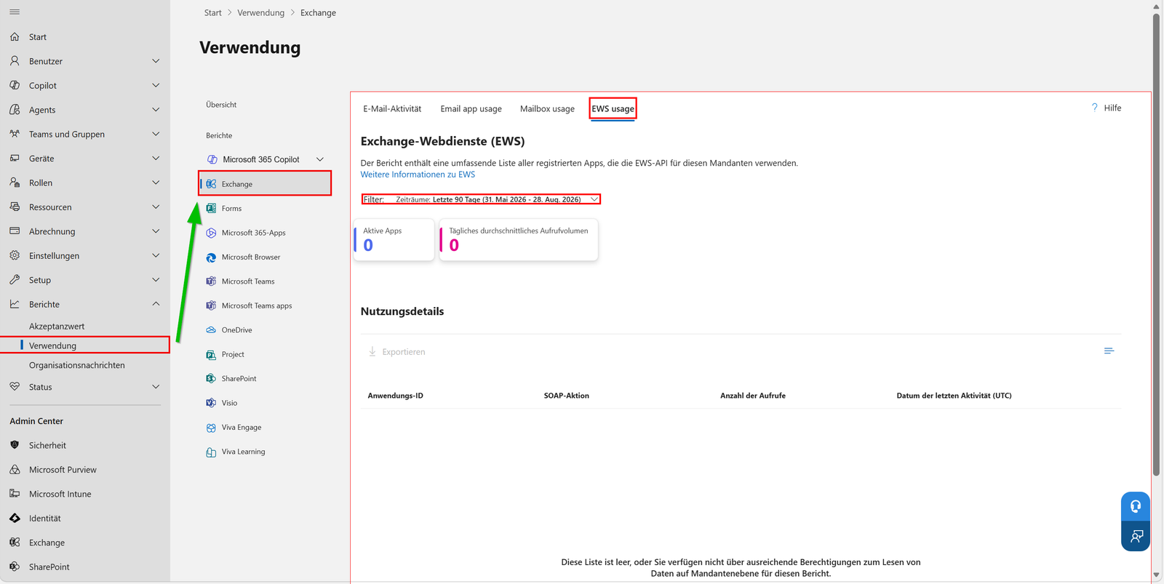Screen dimensions: 1164x584
Task: Click the Aktive Apps metric card
Action: tap(394, 239)
